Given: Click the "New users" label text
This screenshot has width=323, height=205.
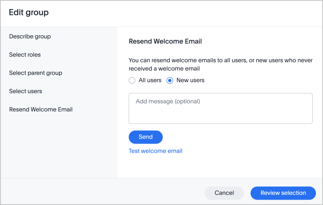Looking at the screenshot, I should pos(190,81).
